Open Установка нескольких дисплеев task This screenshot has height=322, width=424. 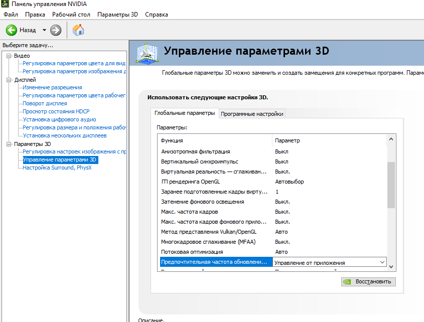(65, 135)
